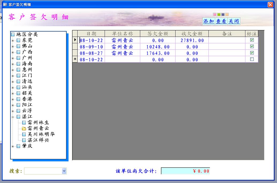This screenshot has width=277, height=183.
Task: Expand the 惠州 tree node
Action: [13, 70]
